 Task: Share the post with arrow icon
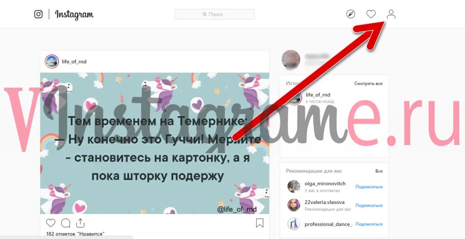click(80, 223)
